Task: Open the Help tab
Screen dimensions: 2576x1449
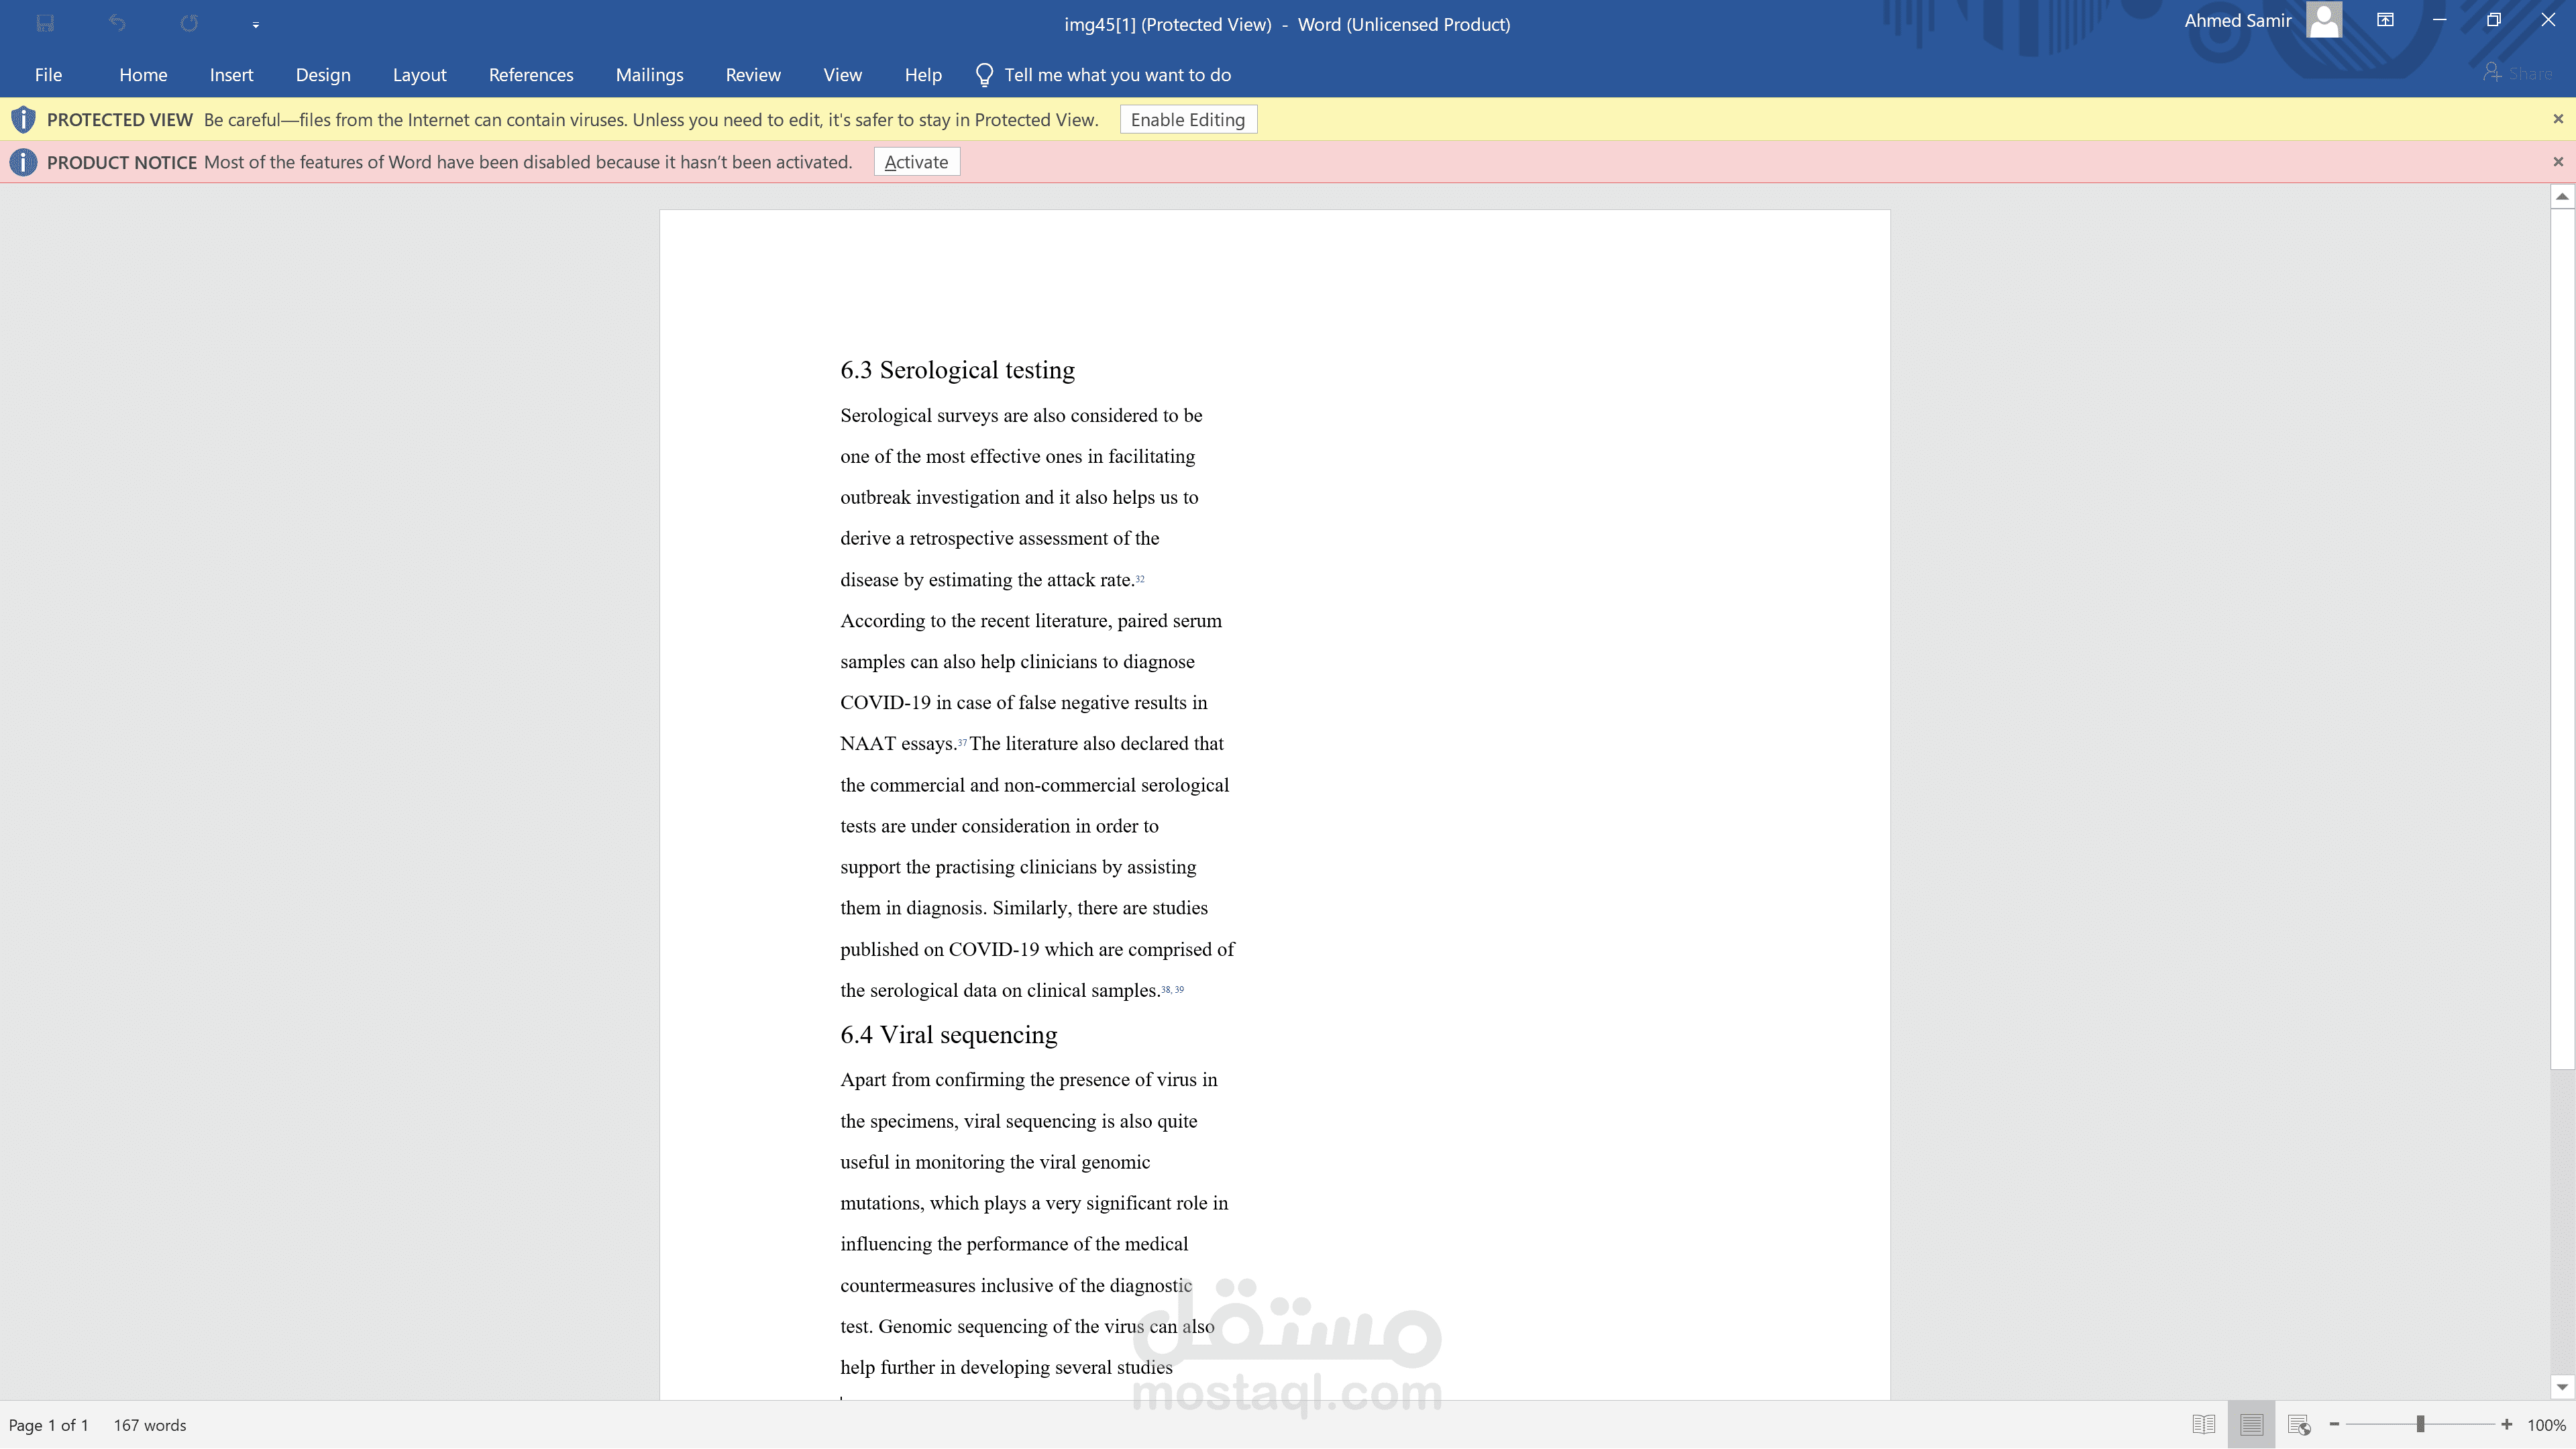Action: point(923,75)
